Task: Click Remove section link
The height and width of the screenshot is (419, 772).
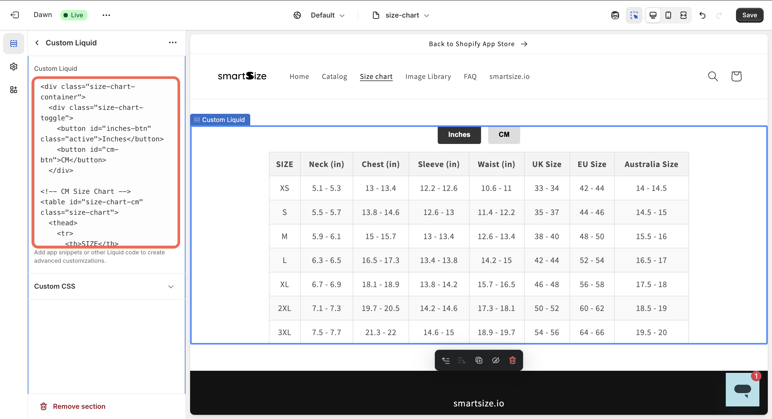Action: pos(79,406)
